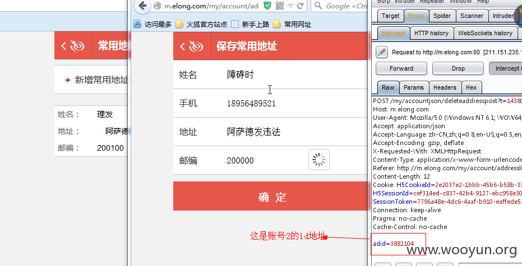Click the Connection: keep-alive line
The image size is (522, 266).
pos(407,210)
